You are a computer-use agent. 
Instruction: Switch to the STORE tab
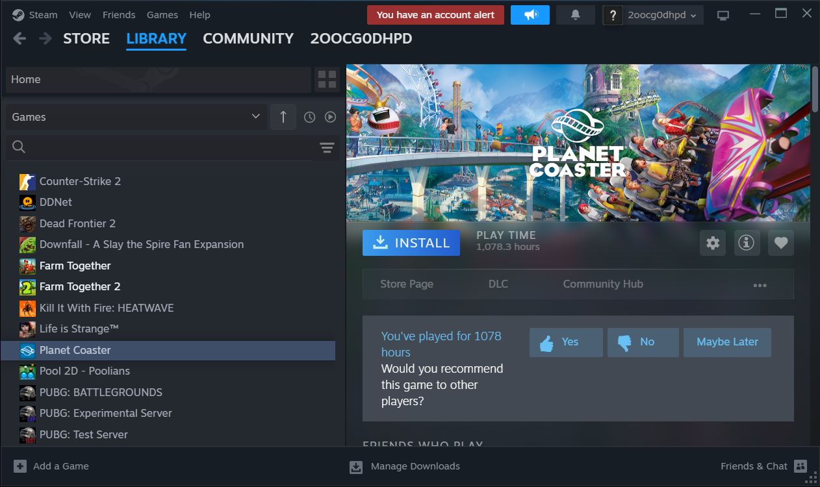[x=86, y=38]
